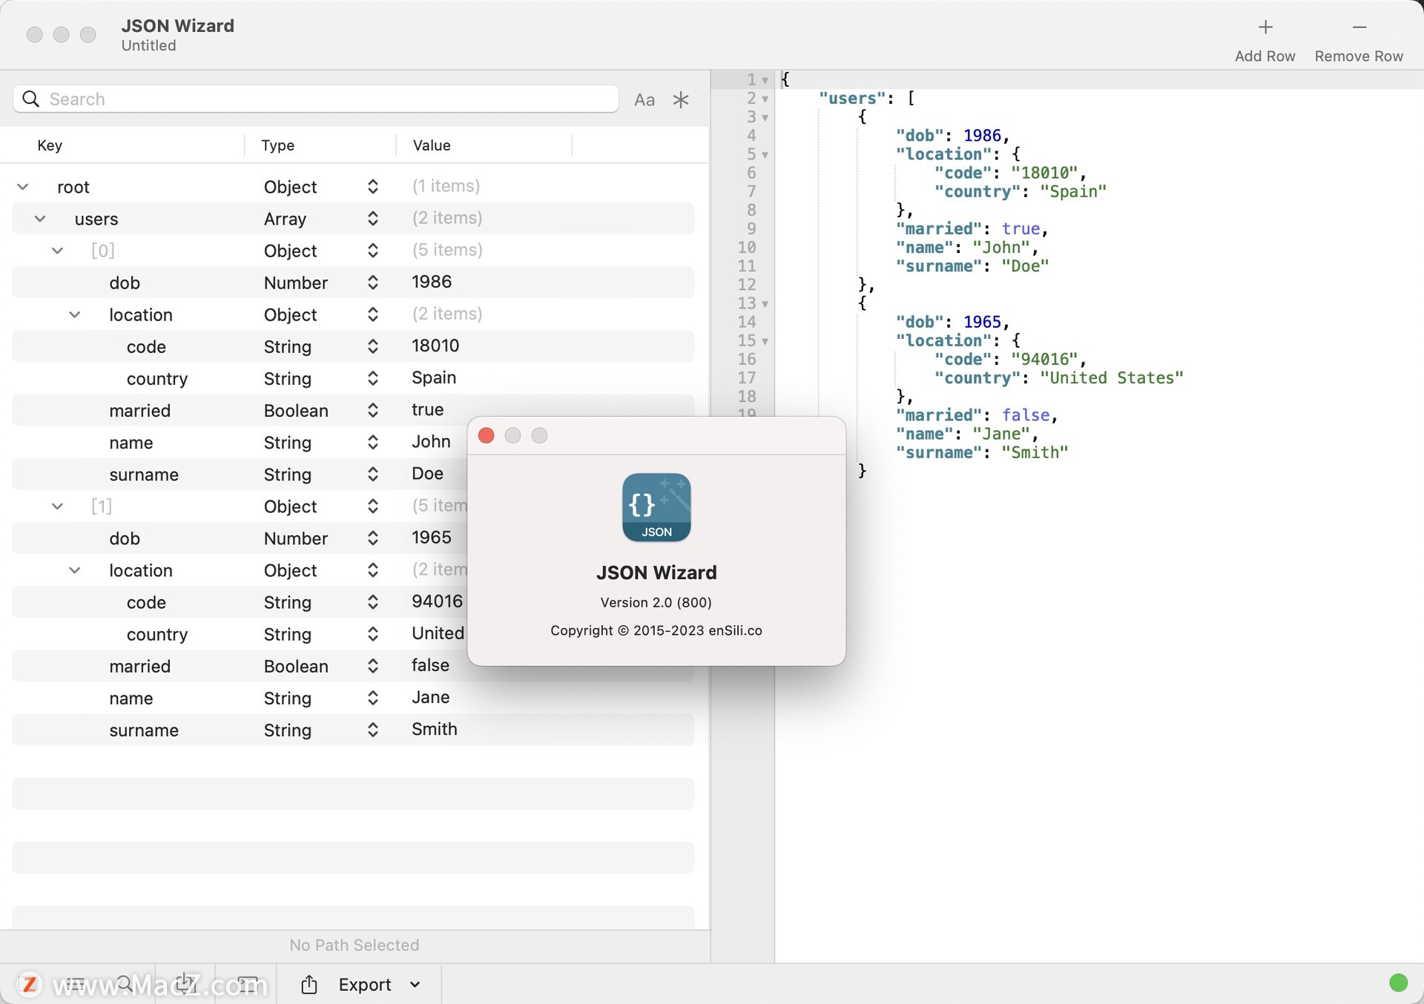Collapse the [1] object node
Screen dimensions: 1424x1004
click(x=57, y=506)
